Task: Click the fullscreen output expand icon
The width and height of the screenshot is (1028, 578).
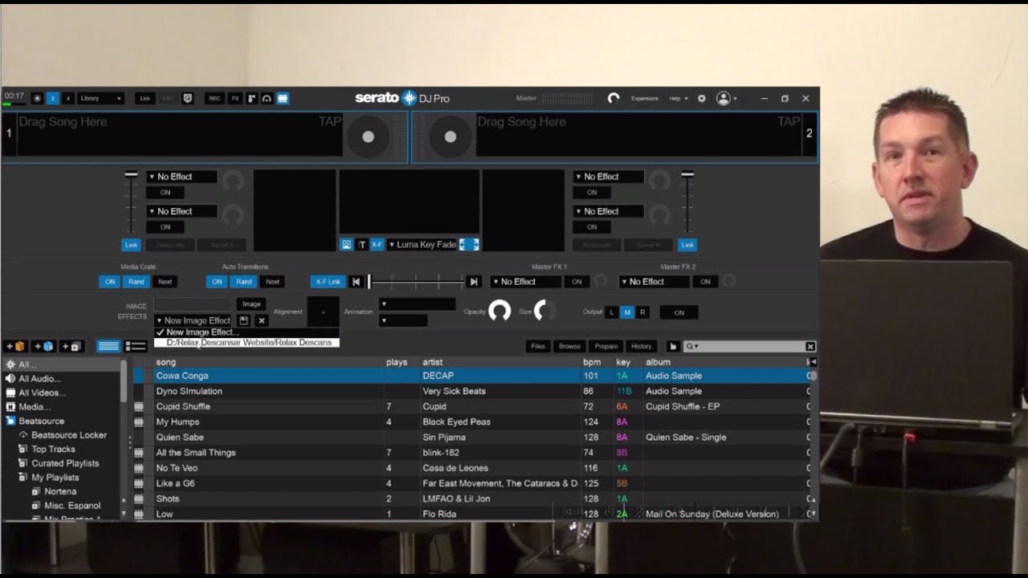Action: (469, 245)
